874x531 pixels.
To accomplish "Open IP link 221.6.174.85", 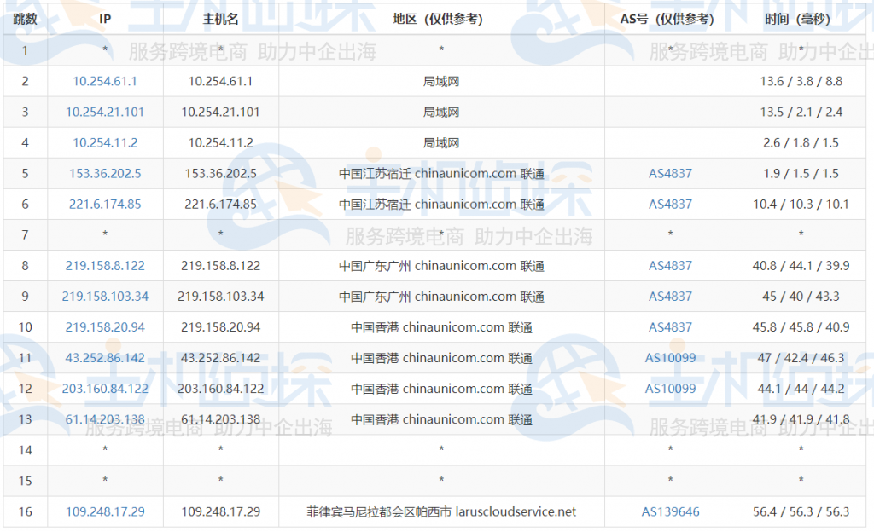I will [x=105, y=205].
